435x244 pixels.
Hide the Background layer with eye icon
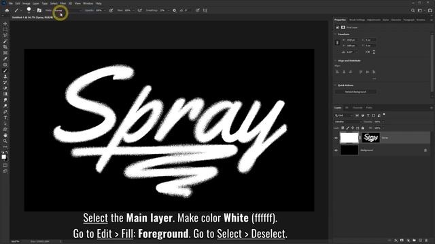[x=336, y=150]
